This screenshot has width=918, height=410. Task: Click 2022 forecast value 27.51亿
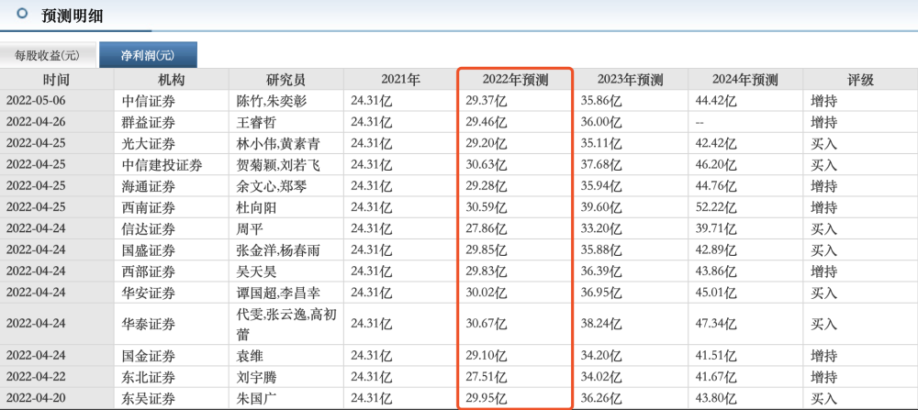[x=486, y=378]
